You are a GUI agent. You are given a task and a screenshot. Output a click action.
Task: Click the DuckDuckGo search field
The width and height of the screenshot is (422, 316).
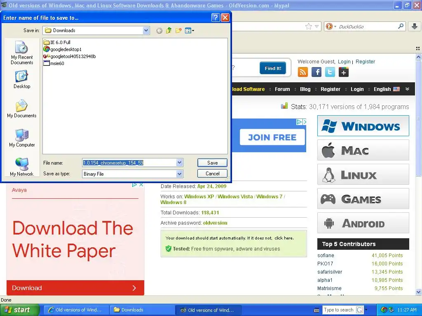[x=367, y=26]
